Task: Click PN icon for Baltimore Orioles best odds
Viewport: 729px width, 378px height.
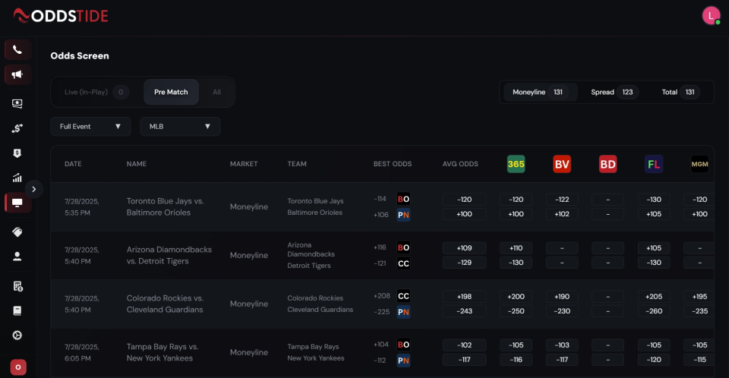Action: [x=403, y=215]
